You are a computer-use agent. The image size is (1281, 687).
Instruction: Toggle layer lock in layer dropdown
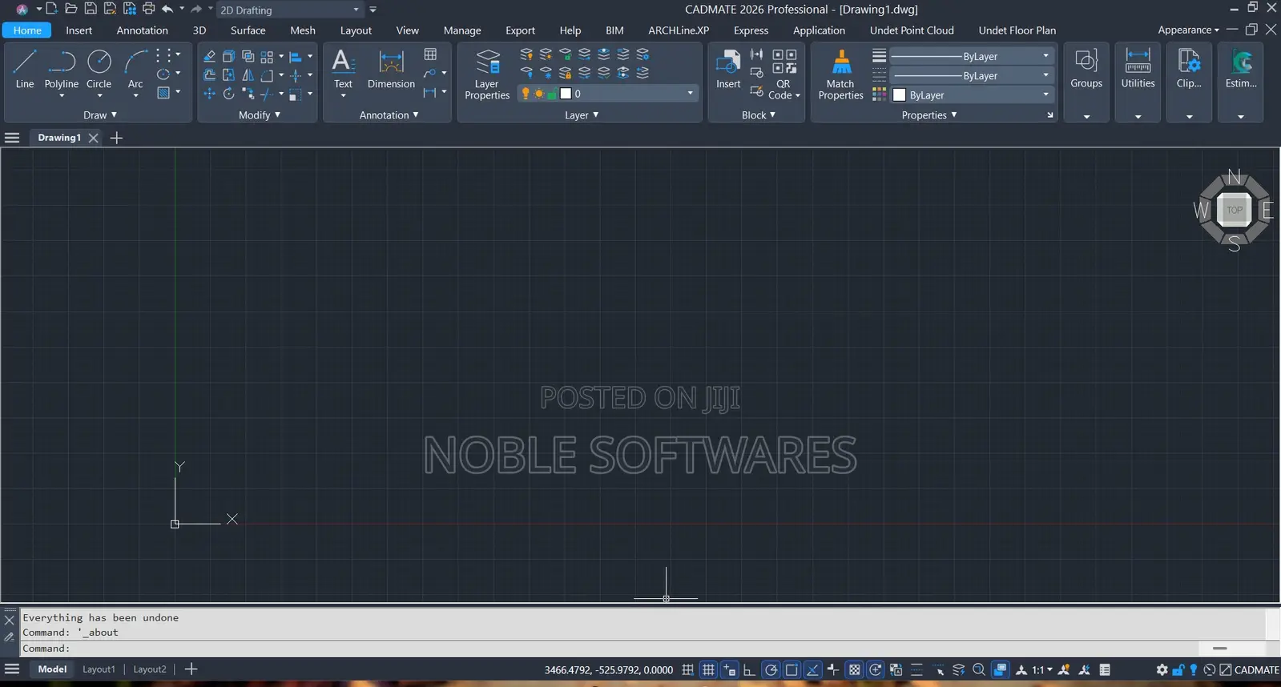552,94
